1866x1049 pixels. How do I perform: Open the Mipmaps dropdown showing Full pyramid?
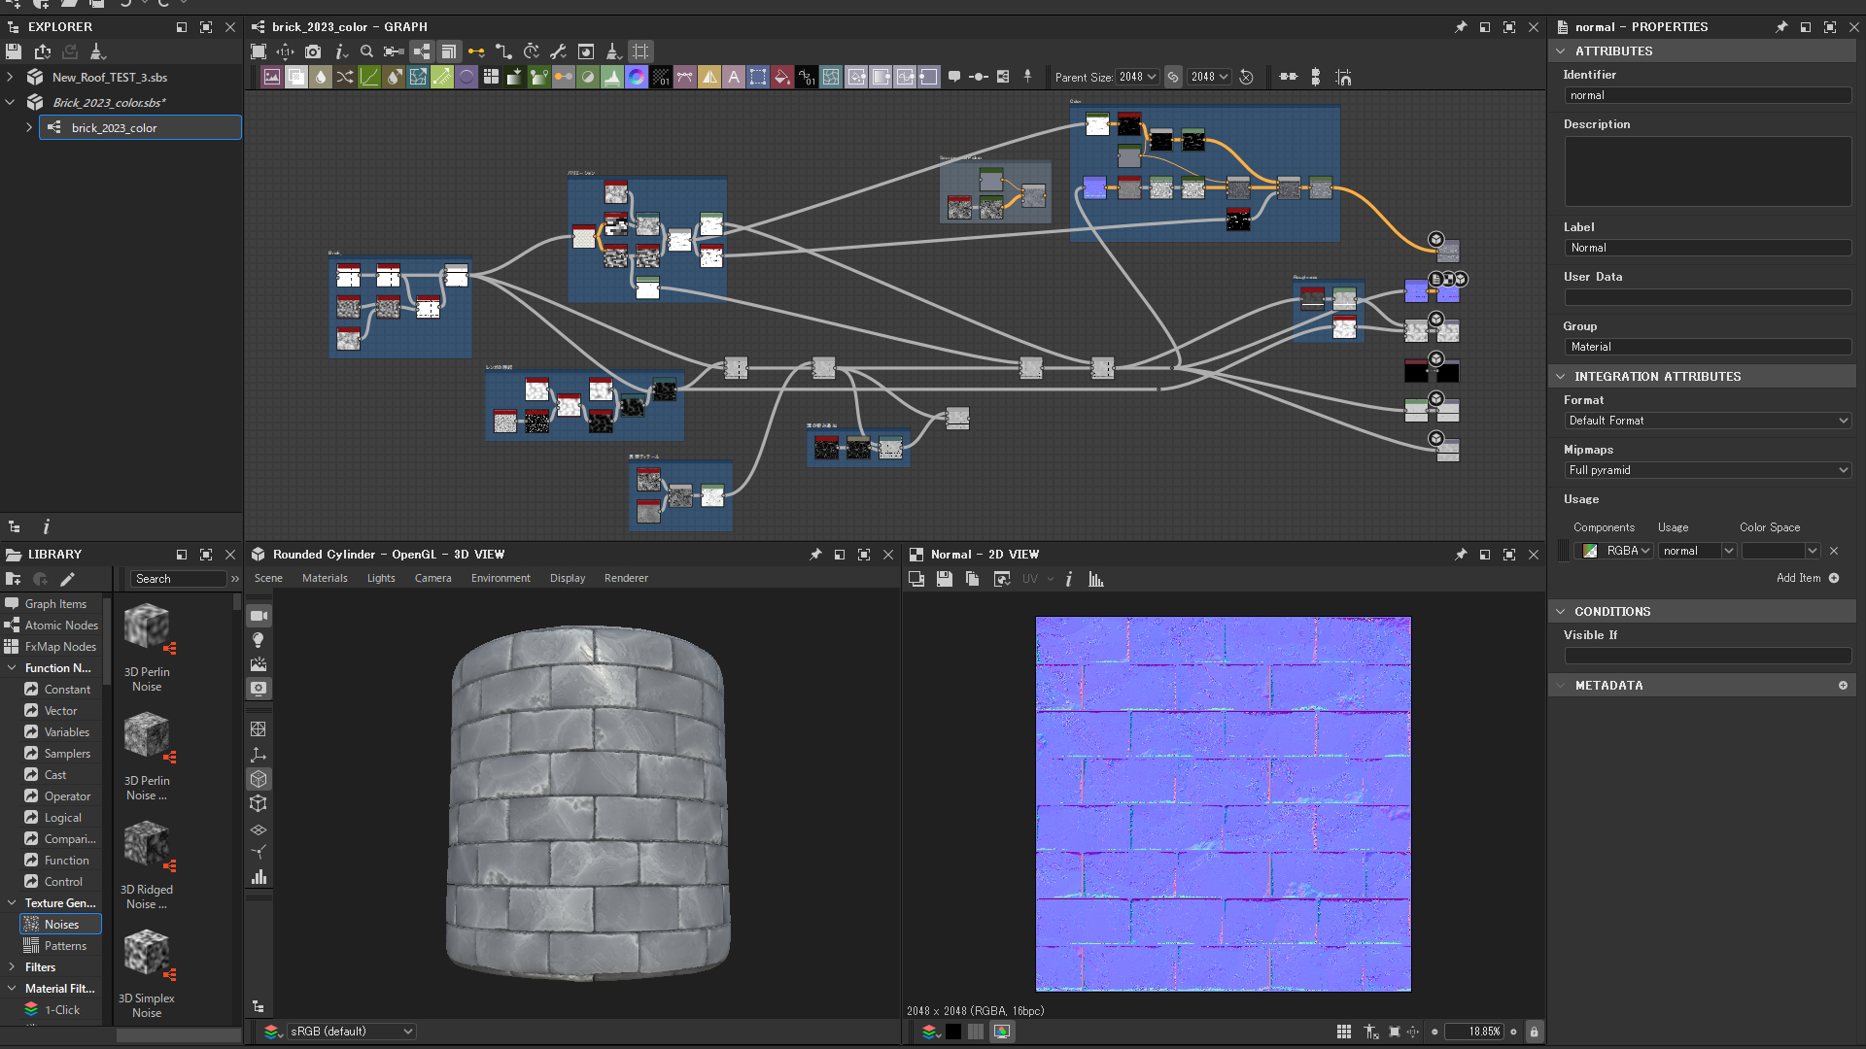click(x=1708, y=470)
